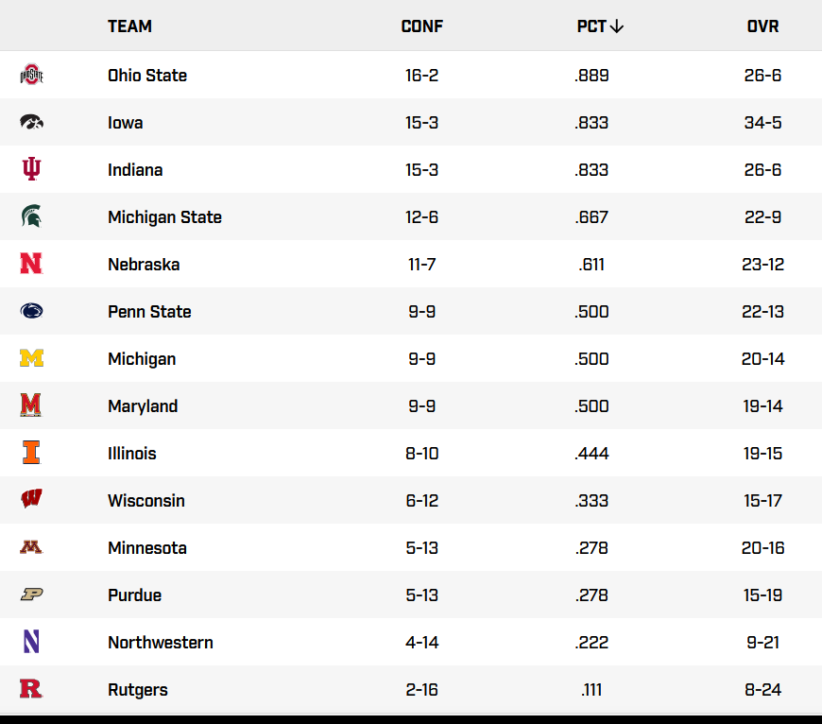Open the Minnesota team link

pos(147,548)
